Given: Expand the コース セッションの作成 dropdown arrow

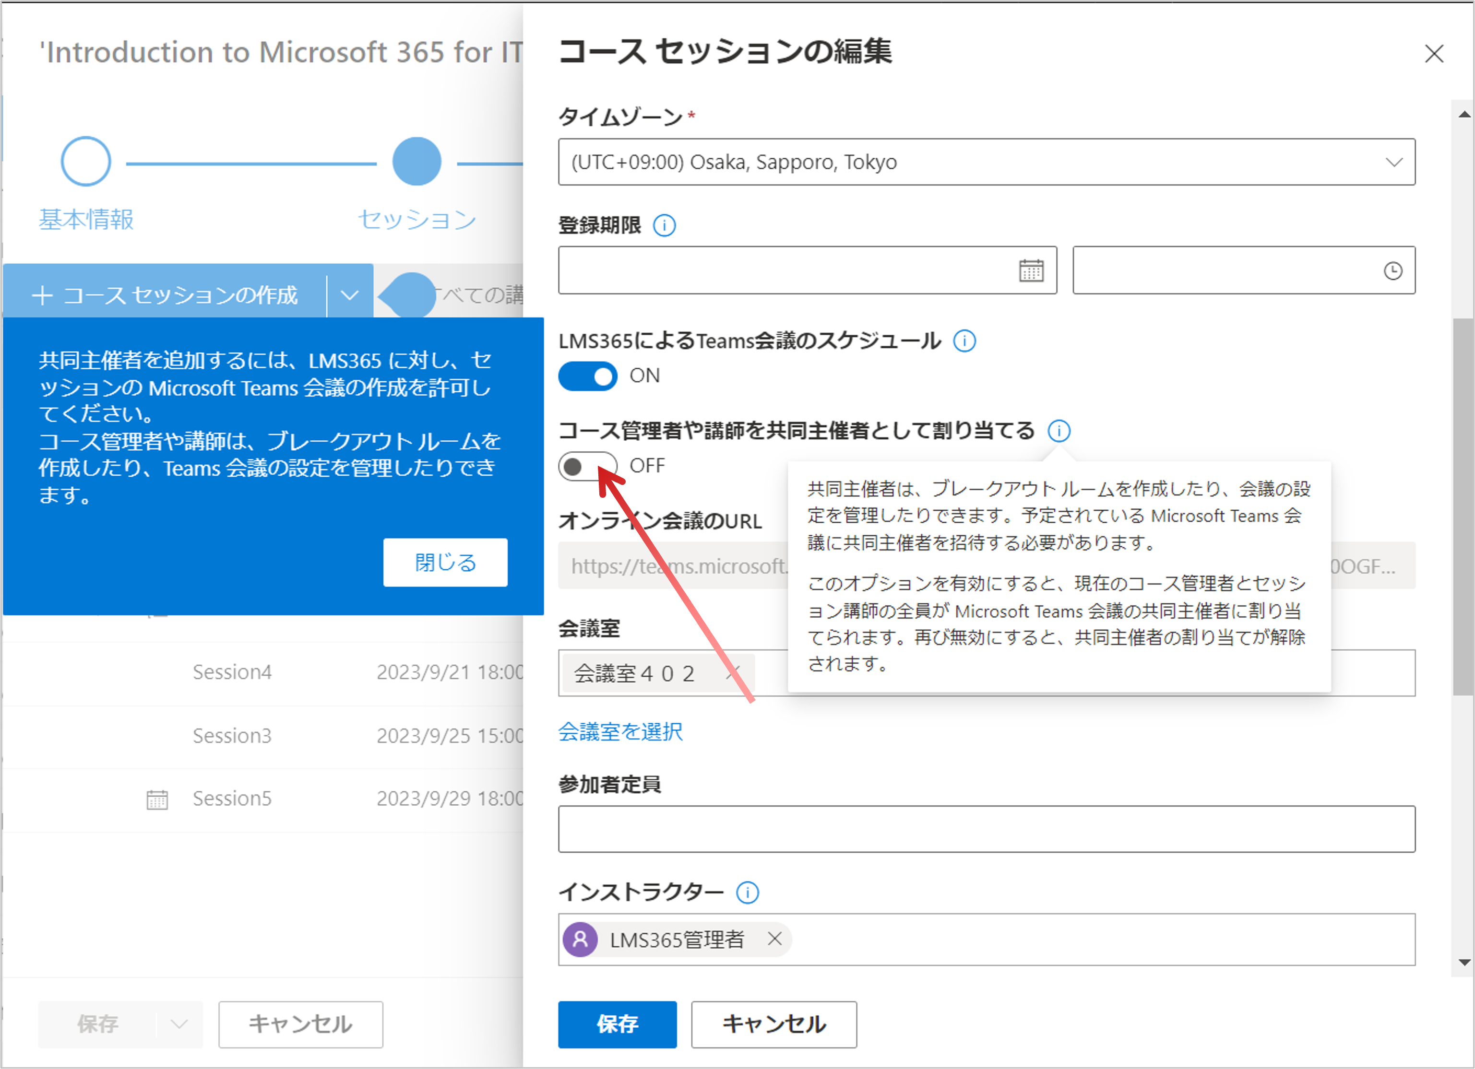Looking at the screenshot, I should (350, 296).
